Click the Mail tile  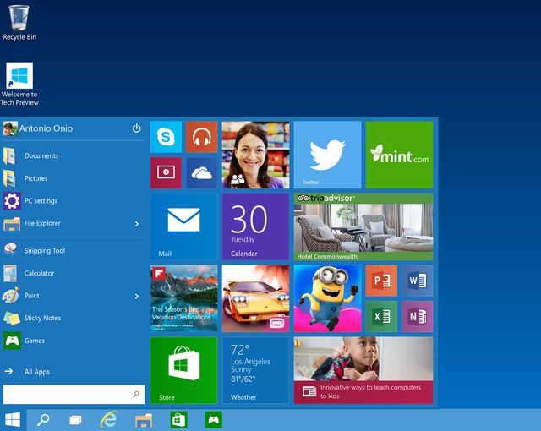pos(183,226)
